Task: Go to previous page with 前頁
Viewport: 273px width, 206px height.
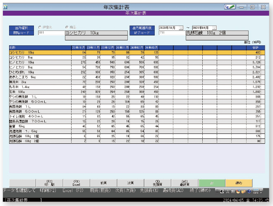Action: [x=103, y=183]
